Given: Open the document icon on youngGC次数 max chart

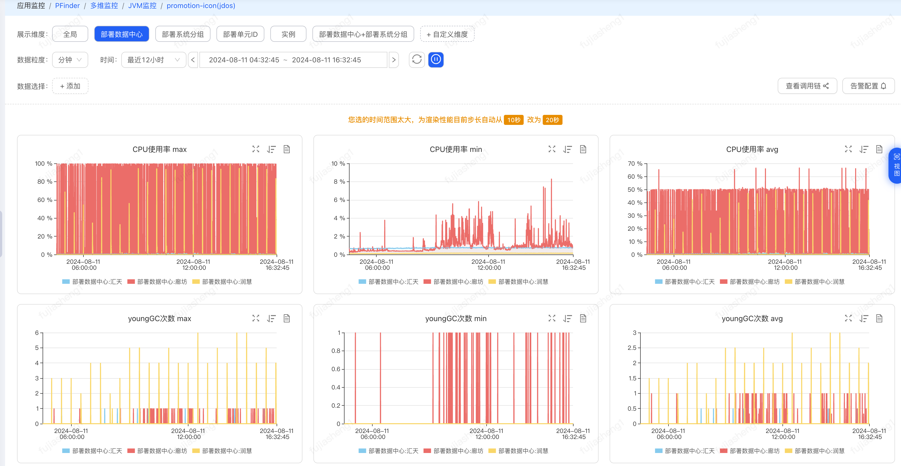Looking at the screenshot, I should point(287,318).
